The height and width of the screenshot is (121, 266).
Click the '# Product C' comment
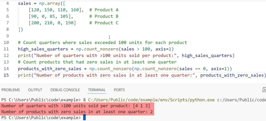[x=104, y=23]
